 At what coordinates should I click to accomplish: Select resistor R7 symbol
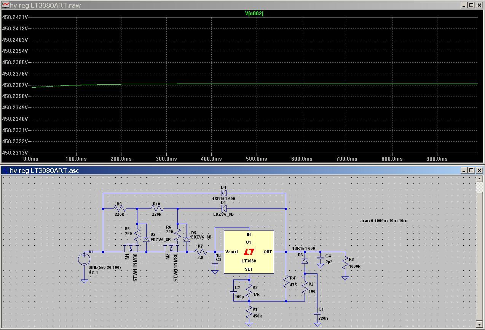(201, 251)
